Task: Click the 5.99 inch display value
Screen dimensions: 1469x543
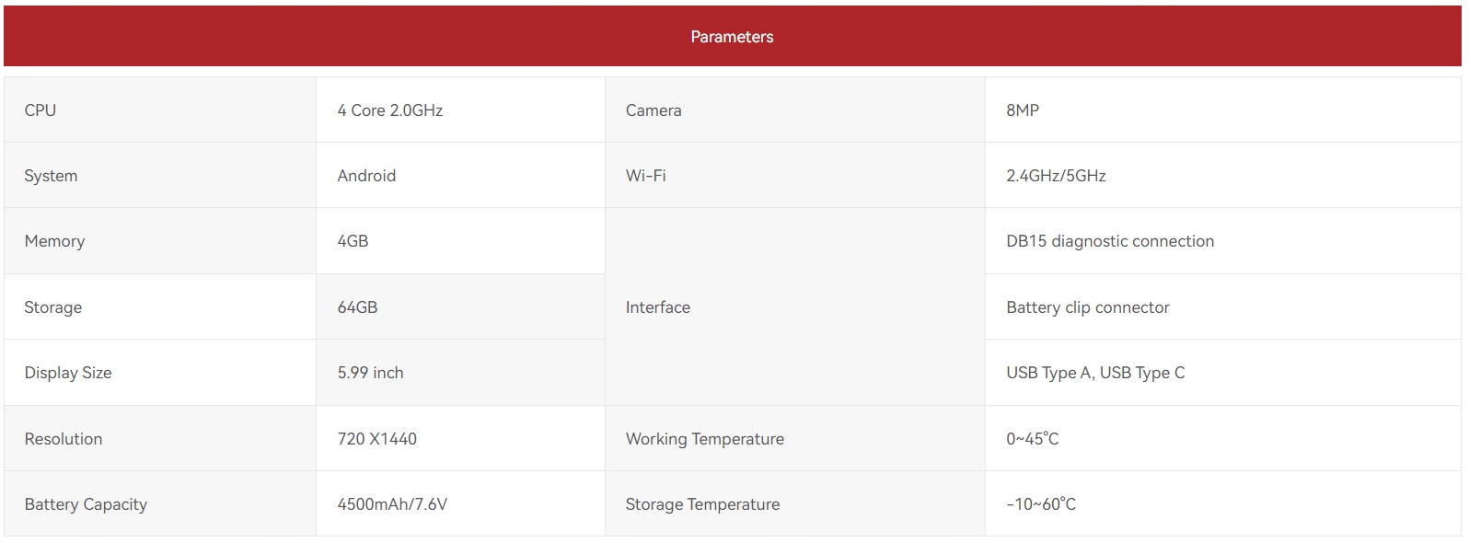Action: (x=370, y=373)
